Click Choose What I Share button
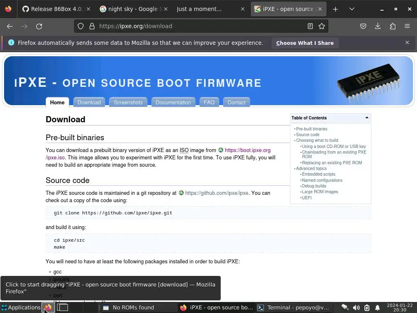This screenshot has height=313, width=417. [x=305, y=43]
